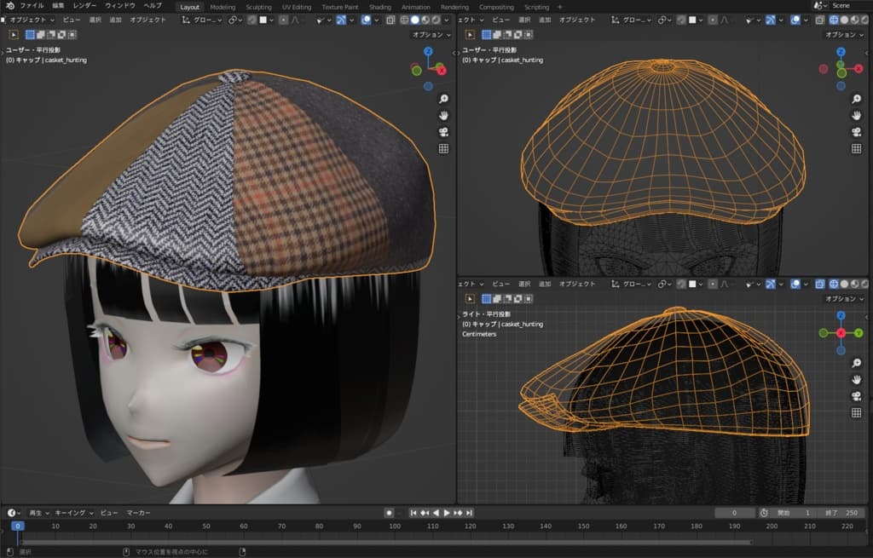Toggle auto keying record button in the timeline
Viewport: 873px width, 558px height.
tap(389, 513)
